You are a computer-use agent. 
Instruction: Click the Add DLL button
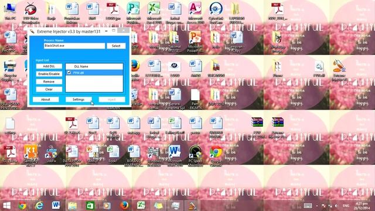point(49,66)
